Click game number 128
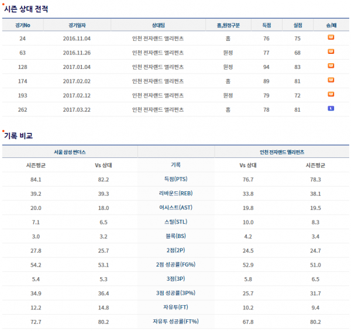The image size is (351, 331). coord(23,67)
